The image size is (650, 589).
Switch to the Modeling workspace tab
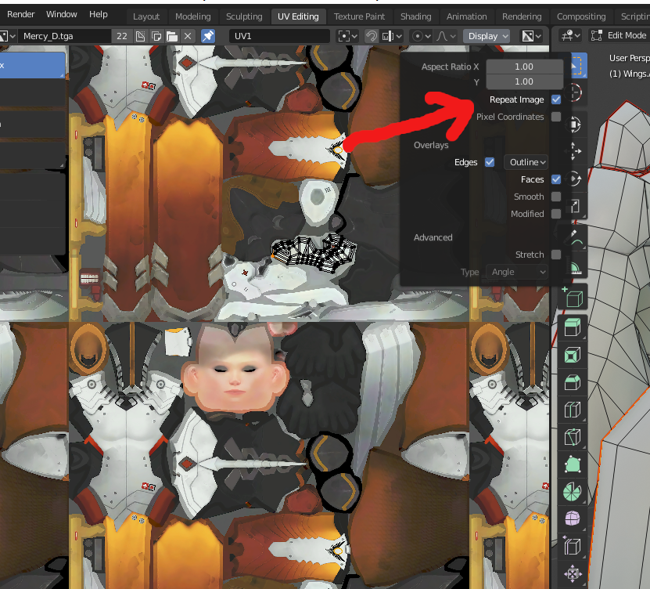click(x=192, y=16)
